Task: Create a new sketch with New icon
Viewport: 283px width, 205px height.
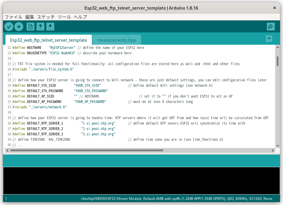Action: pos(31,27)
